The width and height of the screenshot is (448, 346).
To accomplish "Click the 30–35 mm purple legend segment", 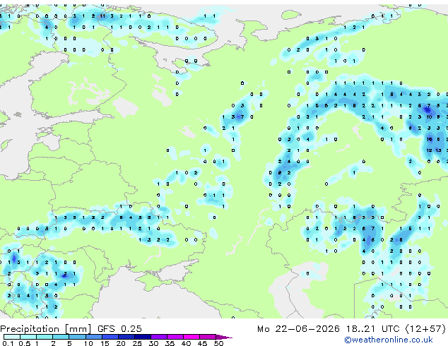I will coord(158,337).
